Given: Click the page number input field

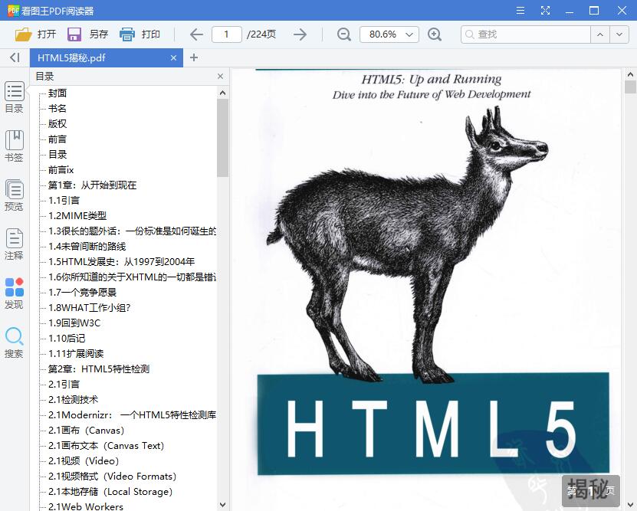Looking at the screenshot, I should [x=227, y=34].
